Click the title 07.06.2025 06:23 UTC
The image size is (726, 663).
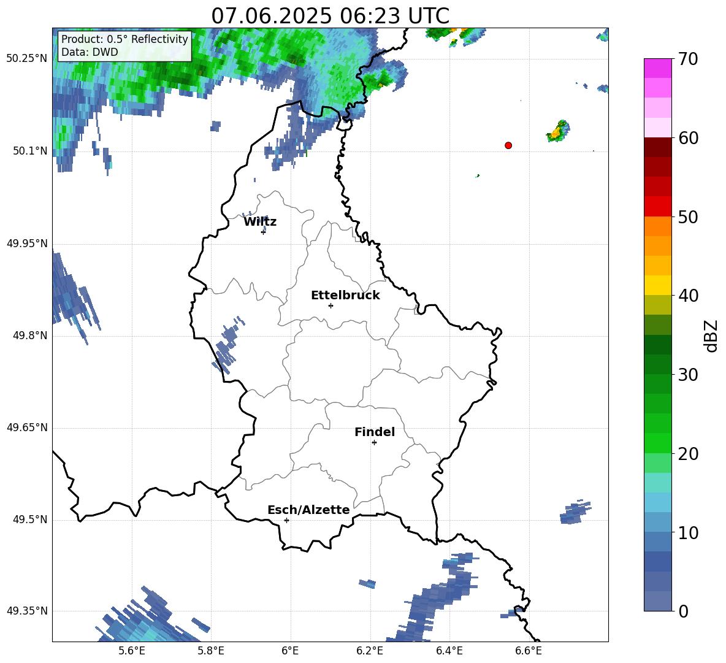point(330,16)
